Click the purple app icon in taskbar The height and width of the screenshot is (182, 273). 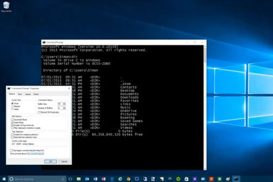(195, 179)
